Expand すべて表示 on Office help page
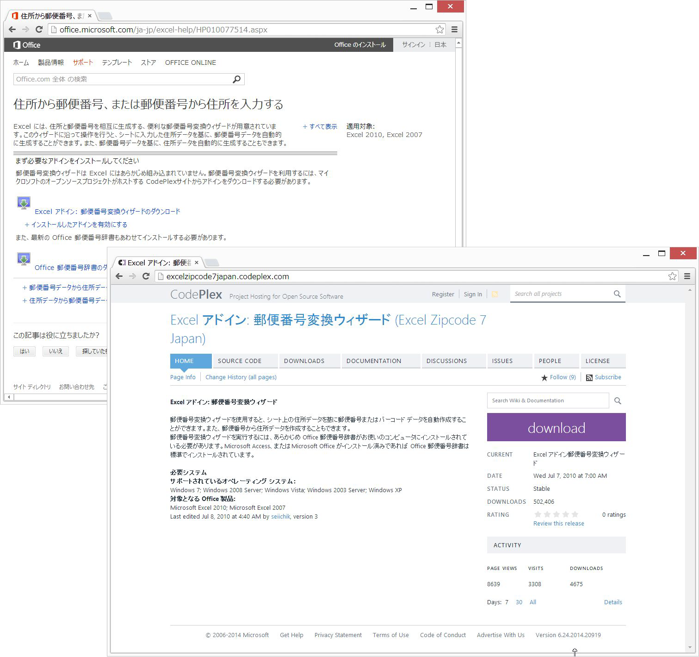The height and width of the screenshot is (657, 699). pos(320,126)
